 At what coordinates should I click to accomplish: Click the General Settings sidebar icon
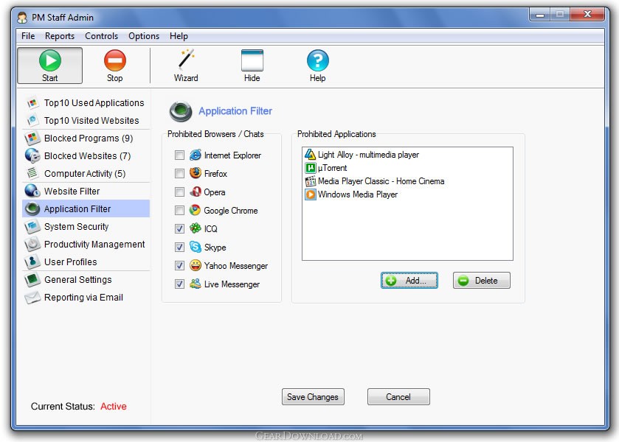pyautogui.click(x=32, y=279)
